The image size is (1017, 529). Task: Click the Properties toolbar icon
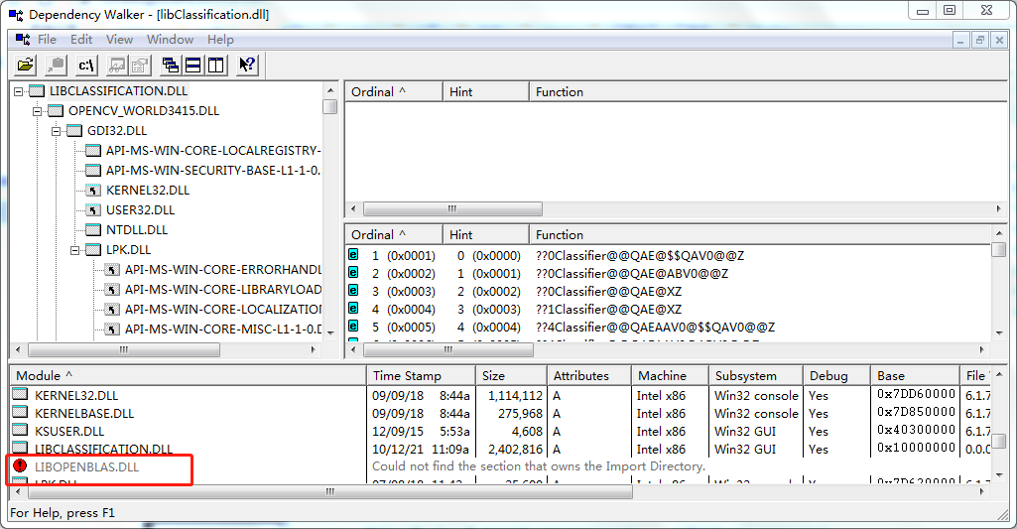[x=140, y=65]
